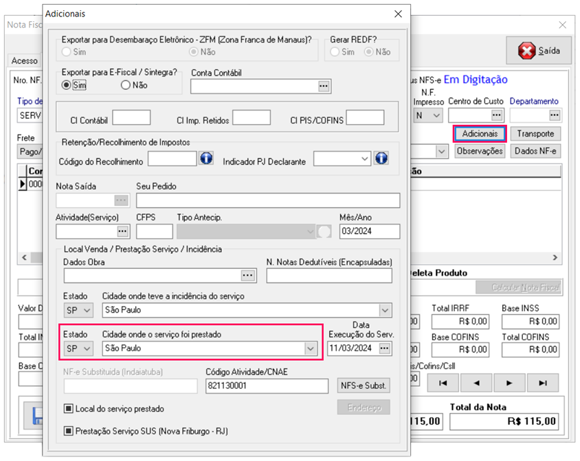Screen dimensions: 580x461
Task: Switch to the Acesso tab
Action: click(25, 61)
